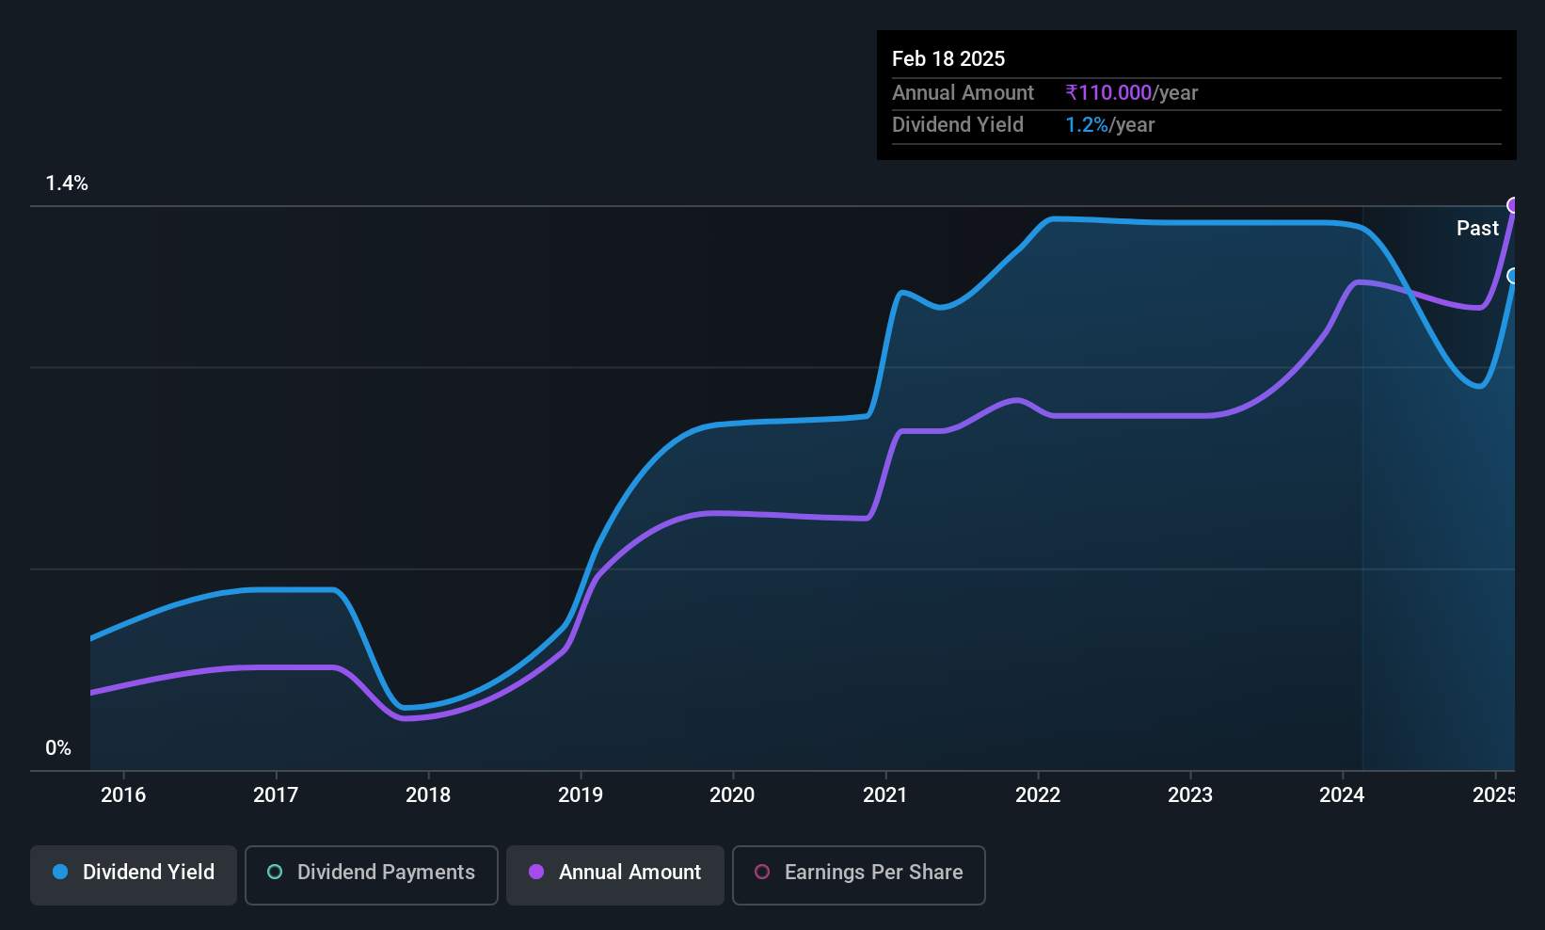
Task: Click the 2019 x-axis label
Action: [x=581, y=794]
